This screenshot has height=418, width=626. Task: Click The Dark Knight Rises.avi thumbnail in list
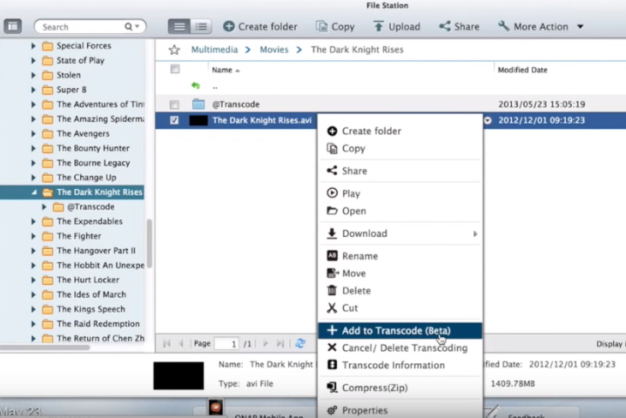(x=199, y=120)
